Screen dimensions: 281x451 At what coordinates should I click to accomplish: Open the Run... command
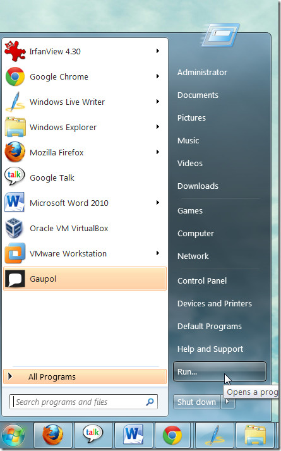(x=220, y=371)
